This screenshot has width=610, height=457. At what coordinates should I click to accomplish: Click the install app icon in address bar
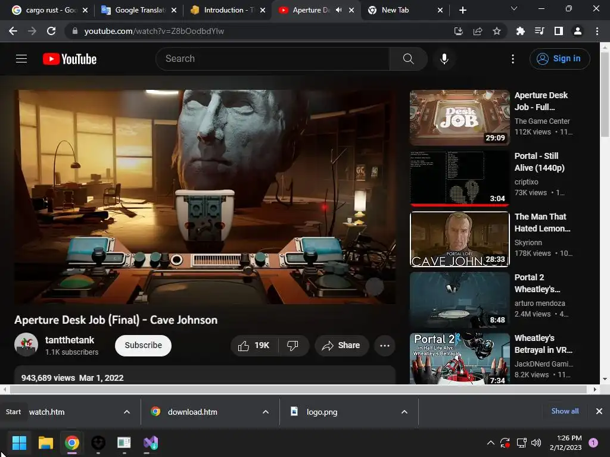click(459, 31)
